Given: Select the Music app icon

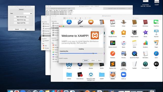Looking at the screenshot, I should (124, 43).
